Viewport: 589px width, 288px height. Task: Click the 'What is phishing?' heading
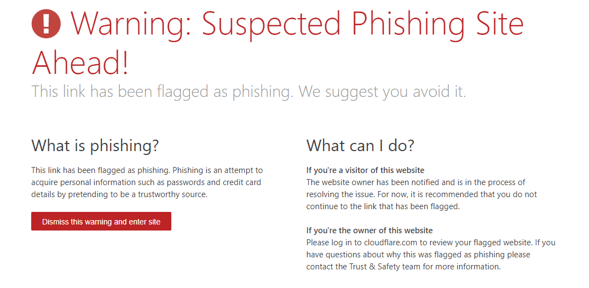coord(95,146)
